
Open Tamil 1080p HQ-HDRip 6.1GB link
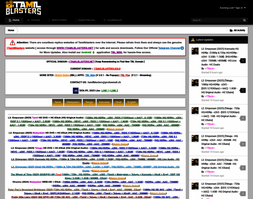click(x=119, y=118)
